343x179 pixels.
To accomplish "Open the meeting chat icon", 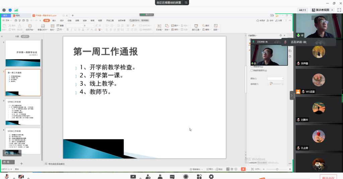I will [172, 177].
